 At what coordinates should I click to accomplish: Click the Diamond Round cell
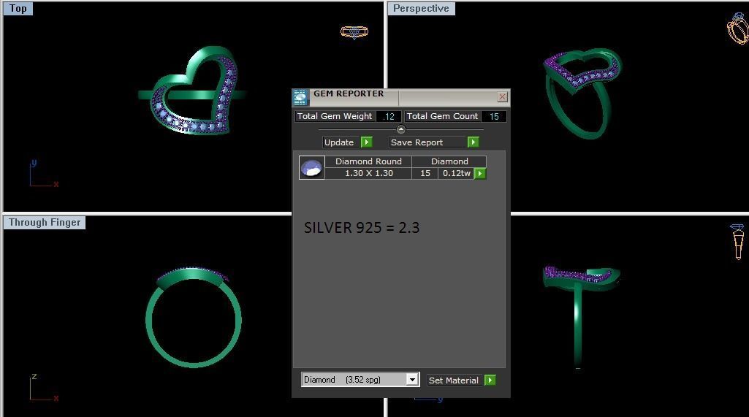tap(368, 161)
